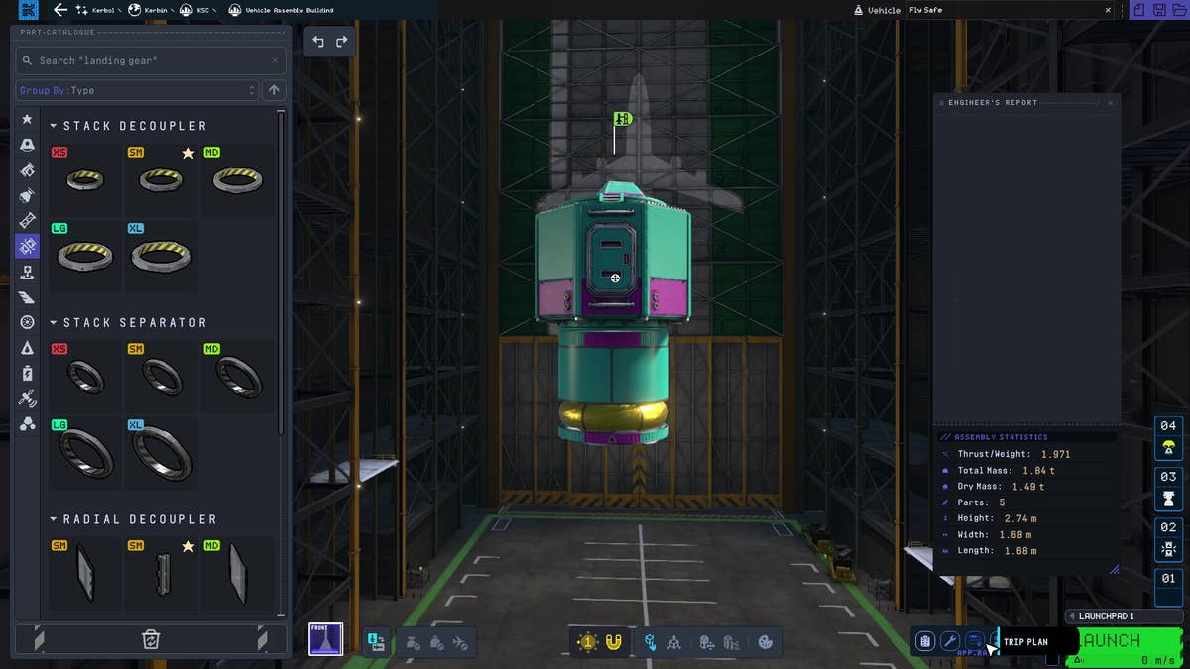The height and width of the screenshot is (669, 1190).
Task: Toggle the center of lift indicator
Action: click(x=461, y=642)
